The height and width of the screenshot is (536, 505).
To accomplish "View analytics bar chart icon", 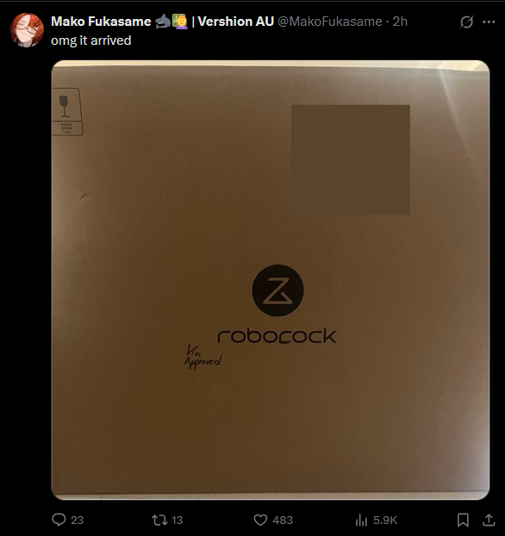I will point(361,520).
